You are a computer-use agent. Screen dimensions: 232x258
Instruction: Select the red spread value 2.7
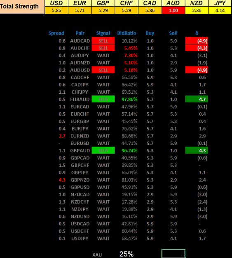62,136
